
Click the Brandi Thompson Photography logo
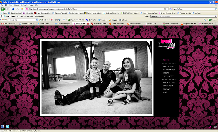[166, 44]
